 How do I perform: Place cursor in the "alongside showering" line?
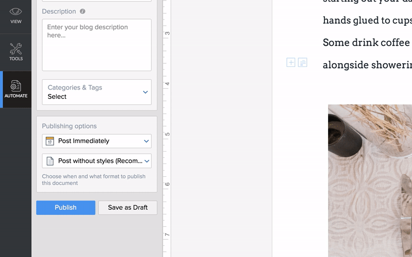coord(367,65)
